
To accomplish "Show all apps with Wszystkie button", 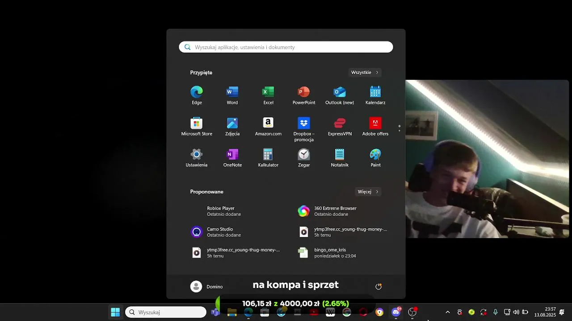I will [x=365, y=72].
